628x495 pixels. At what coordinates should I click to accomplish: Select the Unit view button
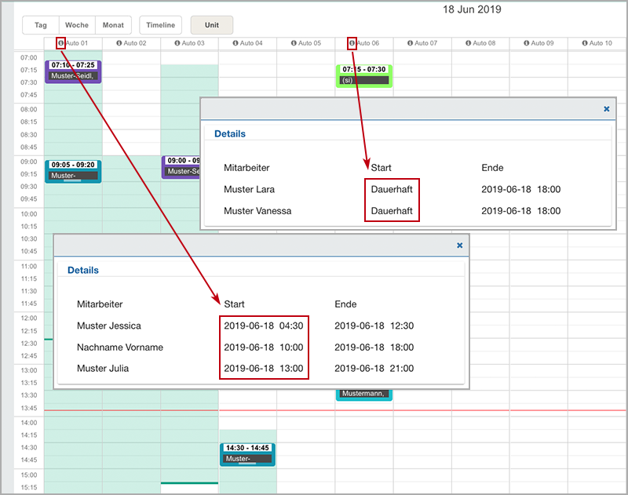tap(212, 25)
